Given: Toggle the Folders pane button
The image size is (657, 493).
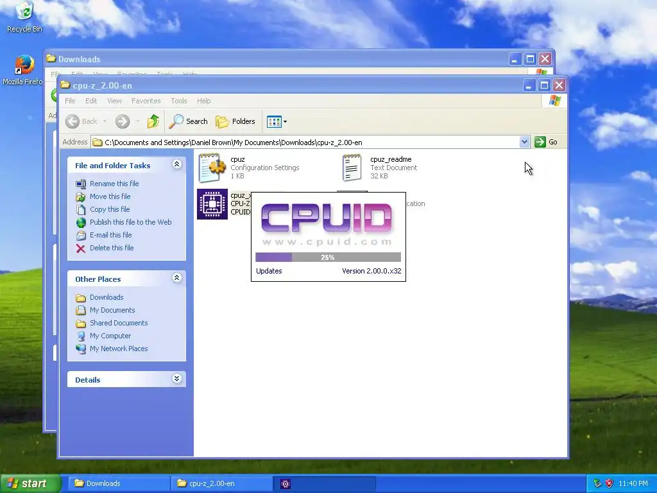Looking at the screenshot, I should [x=235, y=121].
